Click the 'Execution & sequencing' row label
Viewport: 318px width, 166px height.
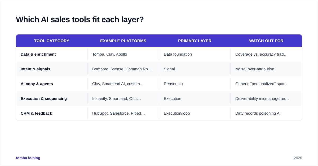(44, 99)
